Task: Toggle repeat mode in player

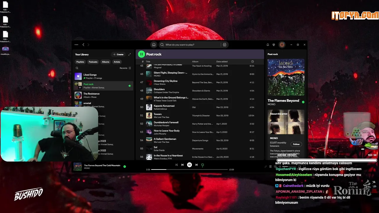Action: pyautogui.click(x=203, y=165)
